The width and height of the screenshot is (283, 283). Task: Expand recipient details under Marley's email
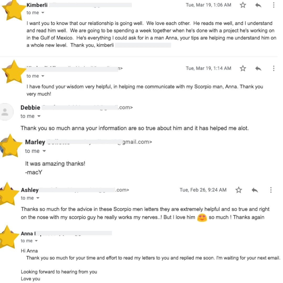click(44, 151)
